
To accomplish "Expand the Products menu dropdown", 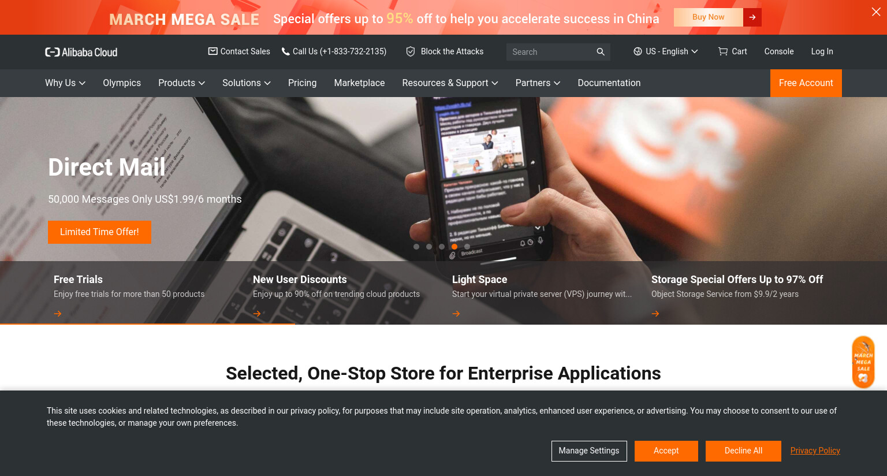I will [x=181, y=83].
